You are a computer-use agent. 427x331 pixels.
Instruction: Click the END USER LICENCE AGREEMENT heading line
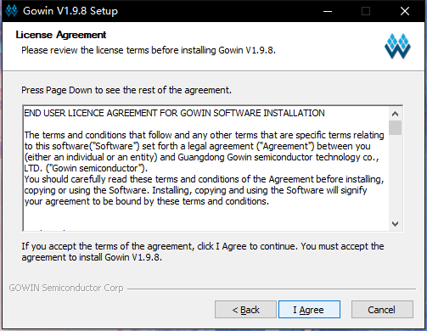174,113
